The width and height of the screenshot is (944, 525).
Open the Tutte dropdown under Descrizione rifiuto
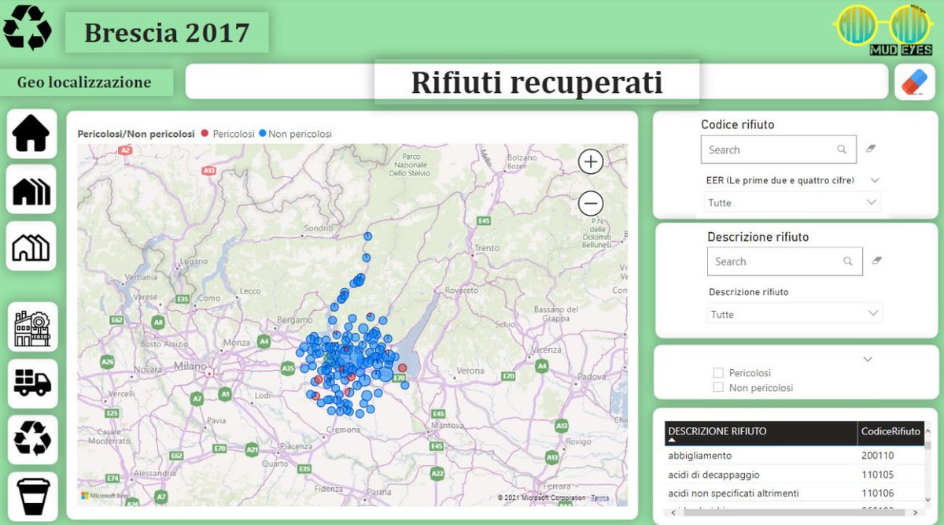point(795,314)
